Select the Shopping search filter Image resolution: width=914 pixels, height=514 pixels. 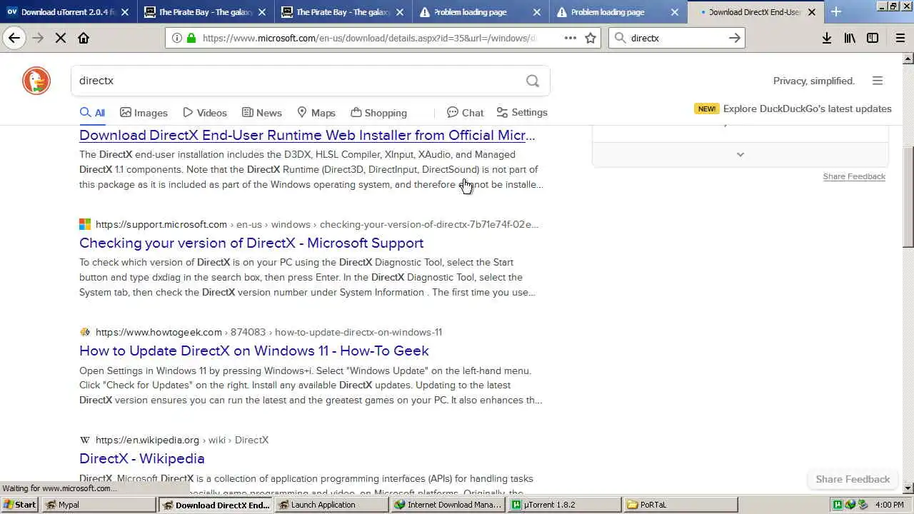click(x=378, y=113)
